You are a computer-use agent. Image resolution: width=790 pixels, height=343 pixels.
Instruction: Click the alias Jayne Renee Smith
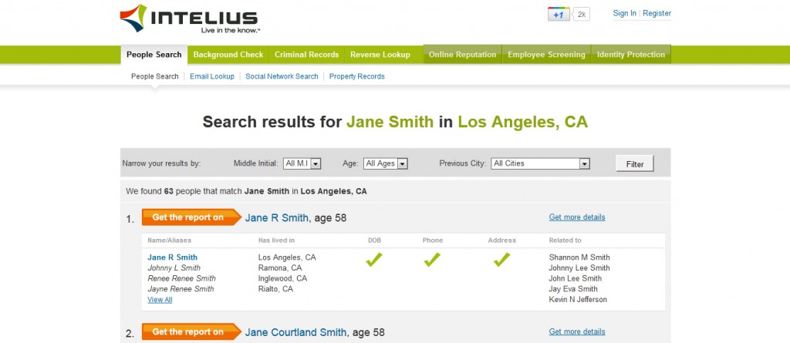pyautogui.click(x=181, y=289)
